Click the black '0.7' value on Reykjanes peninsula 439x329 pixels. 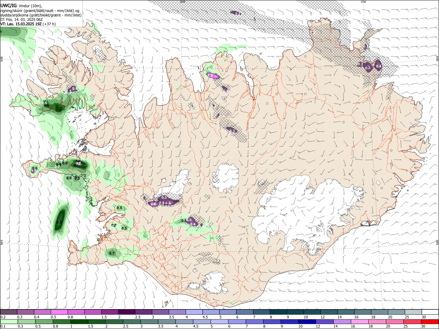pos(112,253)
